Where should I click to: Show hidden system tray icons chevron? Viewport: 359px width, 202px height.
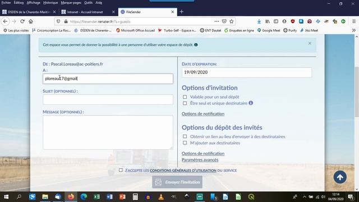tap(304, 197)
